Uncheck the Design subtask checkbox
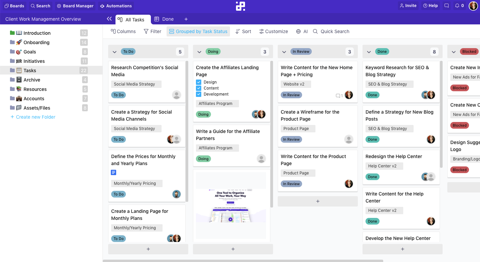This screenshot has height=262, width=480. (199, 82)
